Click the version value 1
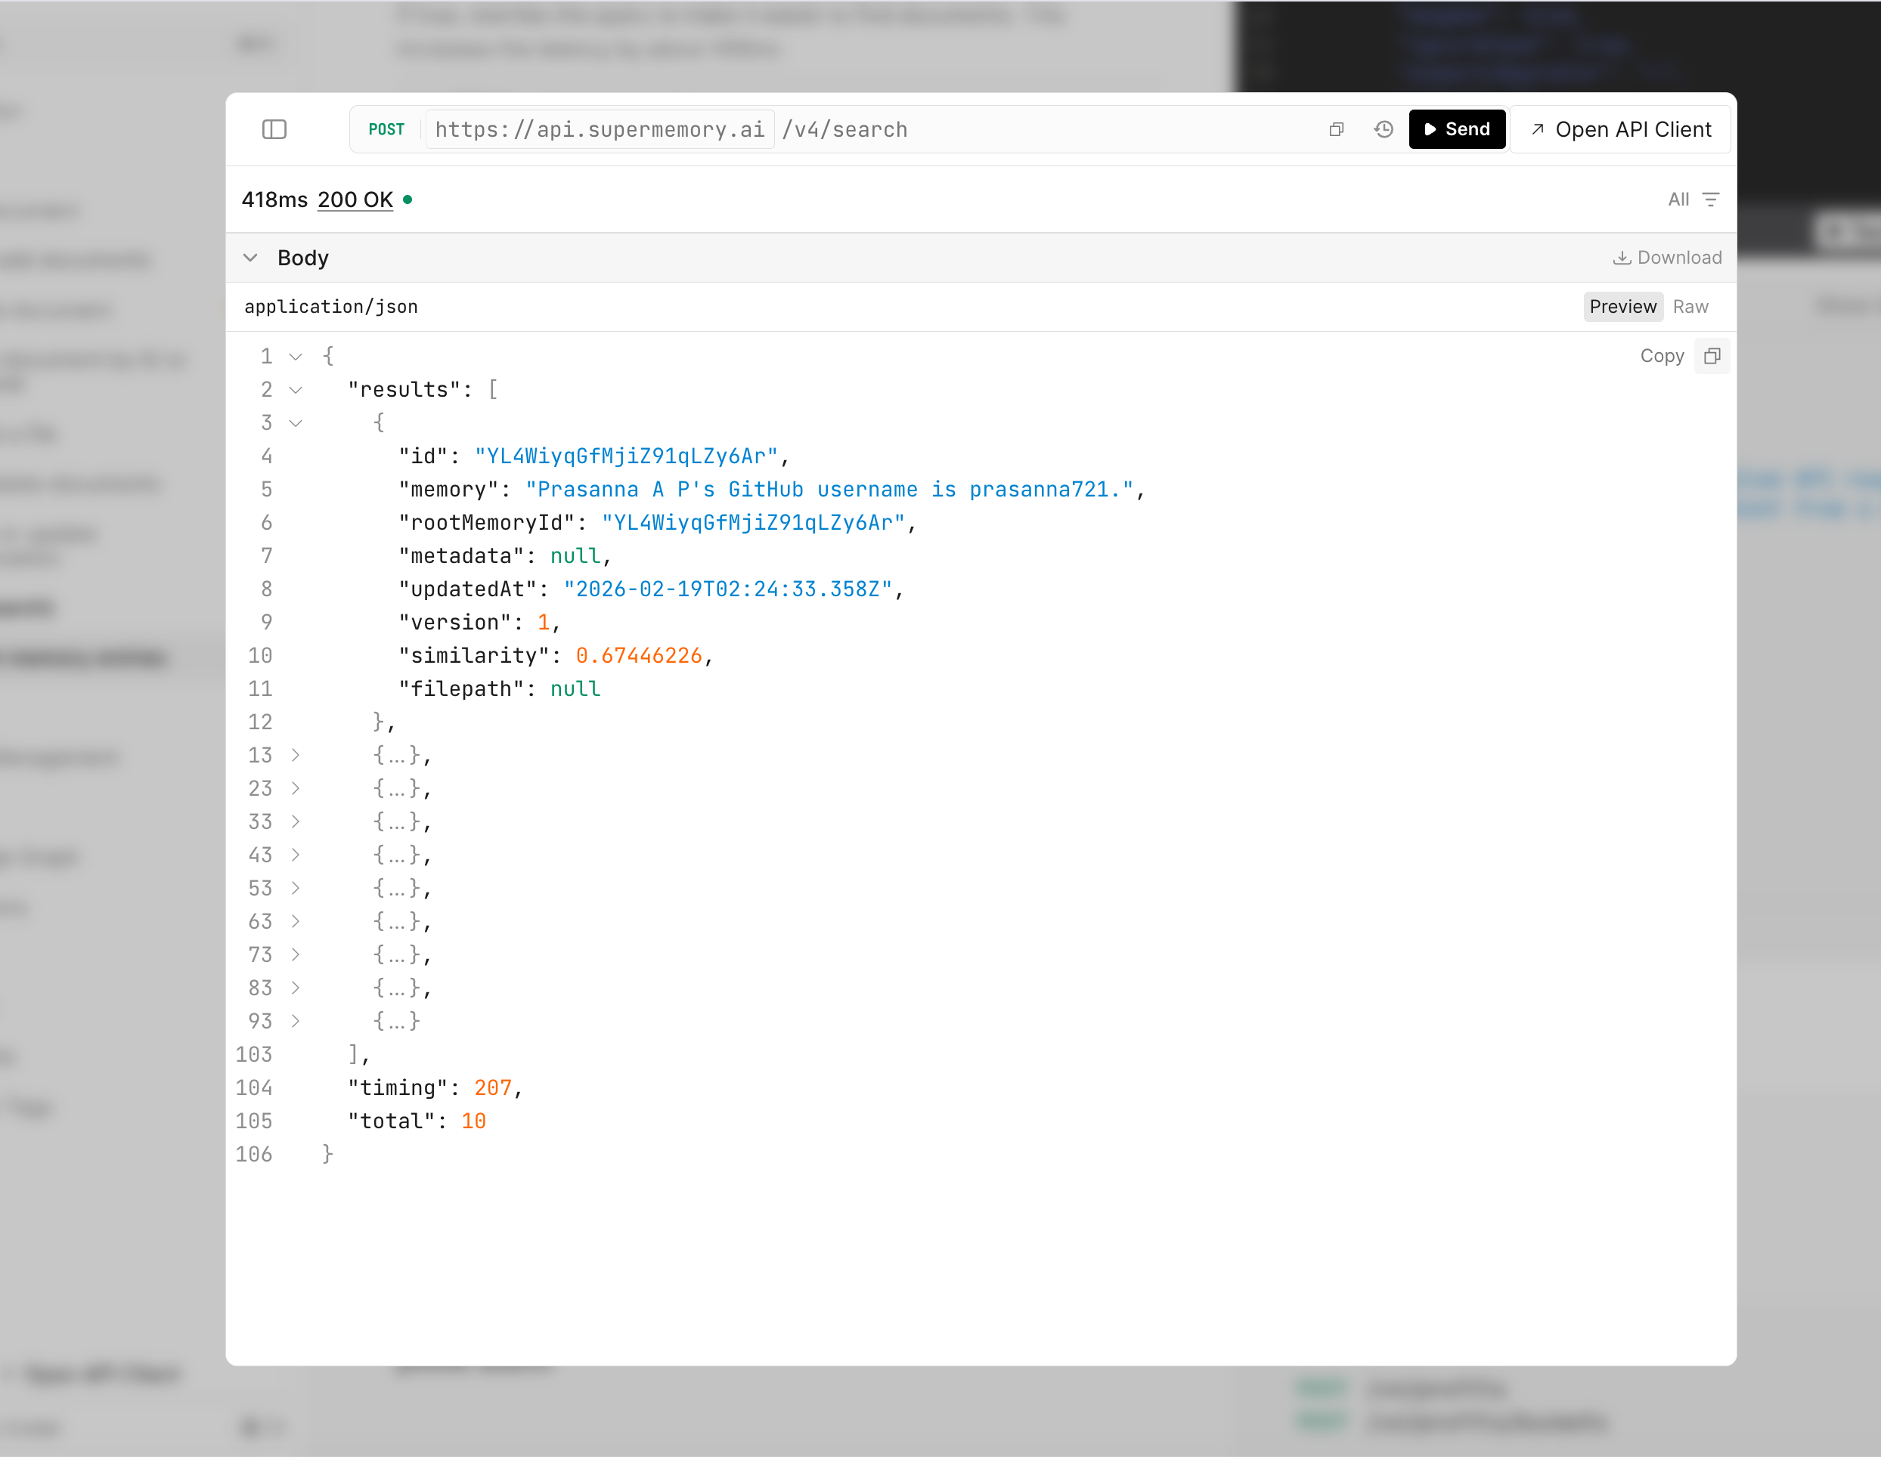1881x1457 pixels. click(544, 623)
